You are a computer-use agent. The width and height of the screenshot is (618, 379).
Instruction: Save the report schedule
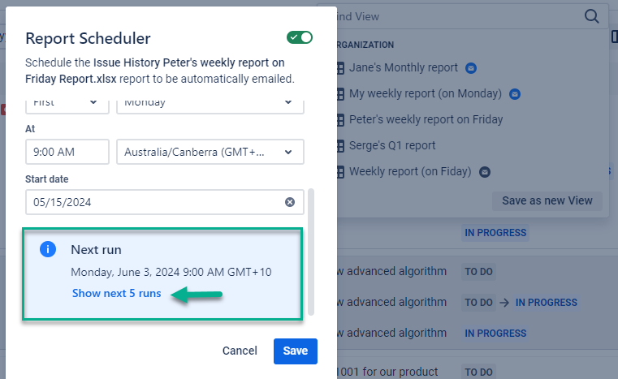click(x=296, y=351)
